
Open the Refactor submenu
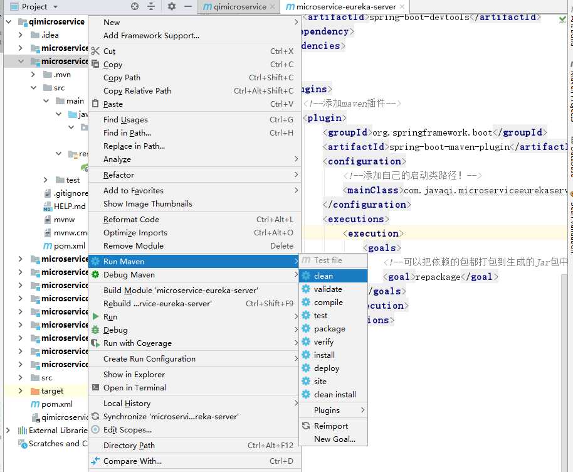coord(195,174)
